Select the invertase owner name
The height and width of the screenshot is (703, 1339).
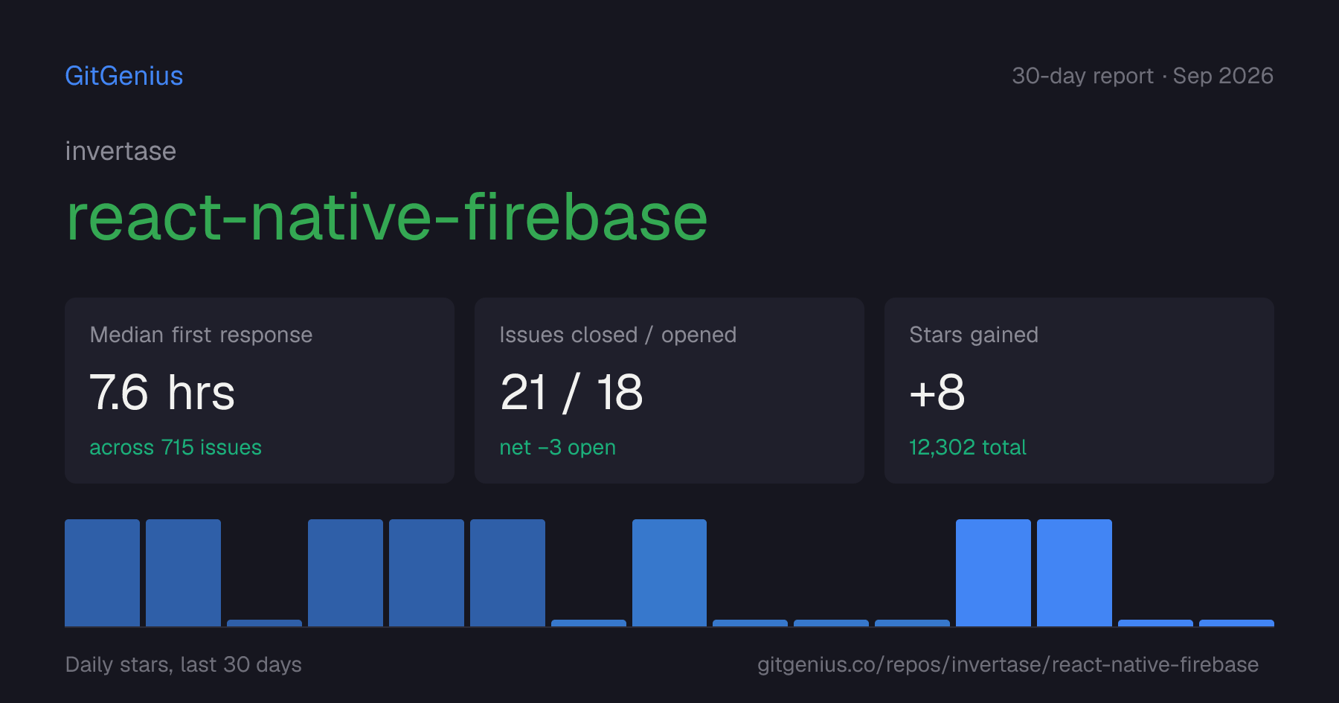(121, 151)
